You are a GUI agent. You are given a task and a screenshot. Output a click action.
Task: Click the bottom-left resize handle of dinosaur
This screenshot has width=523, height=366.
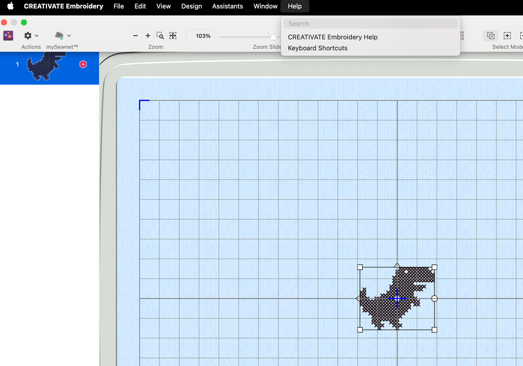[360, 330]
